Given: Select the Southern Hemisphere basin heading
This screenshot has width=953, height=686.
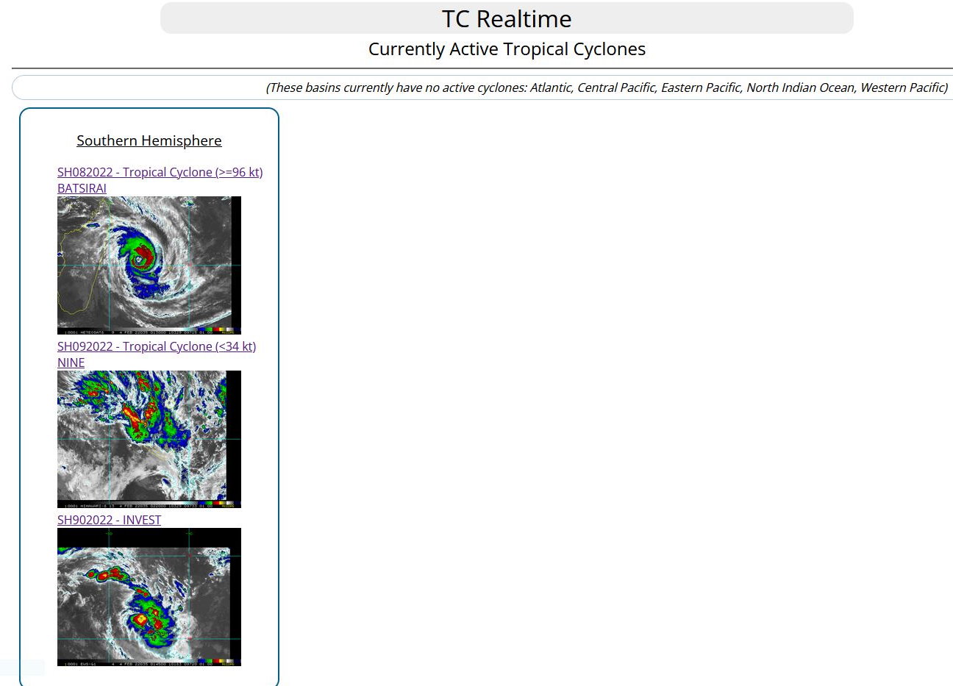Looking at the screenshot, I should coord(149,140).
